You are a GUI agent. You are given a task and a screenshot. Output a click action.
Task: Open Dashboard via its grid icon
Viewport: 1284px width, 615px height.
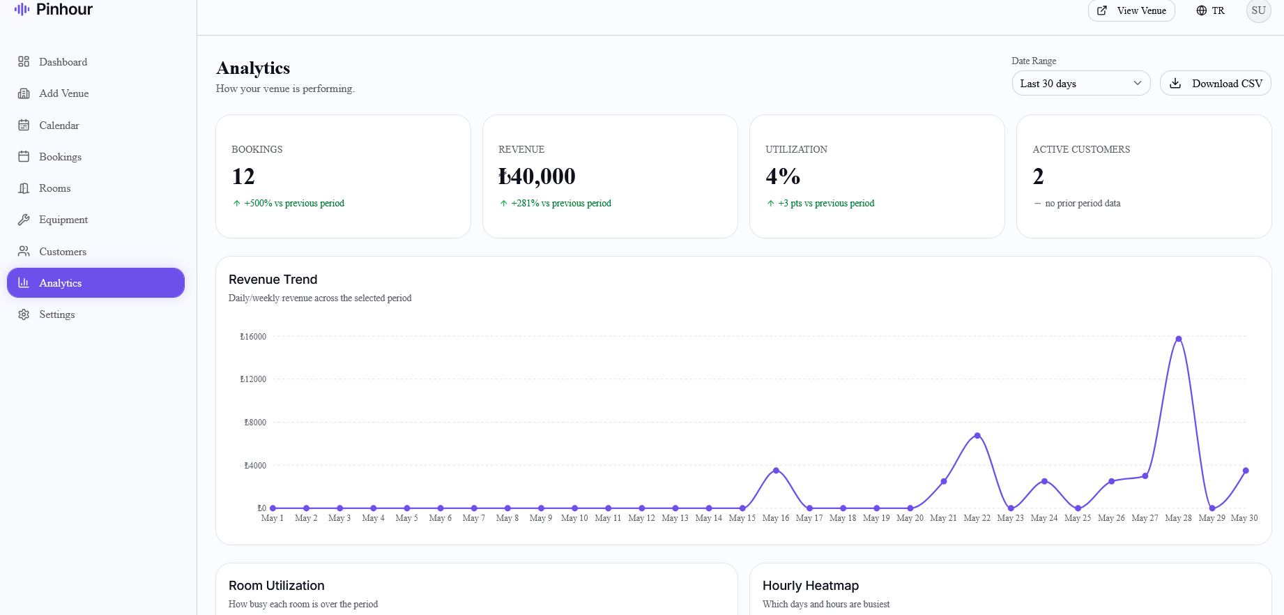coord(24,62)
